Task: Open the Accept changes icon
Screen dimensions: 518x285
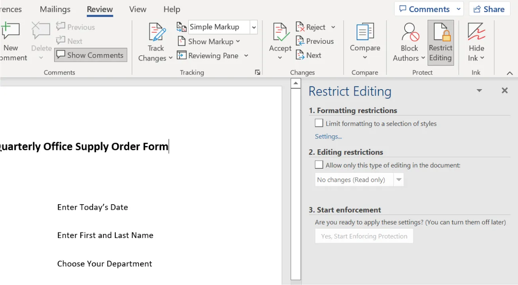Action: click(280, 38)
